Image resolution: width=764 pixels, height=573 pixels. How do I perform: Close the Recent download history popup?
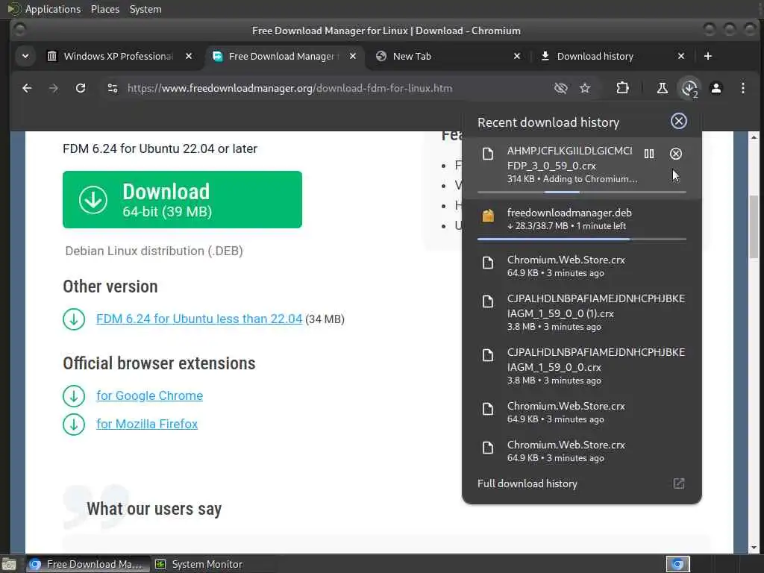click(x=679, y=121)
